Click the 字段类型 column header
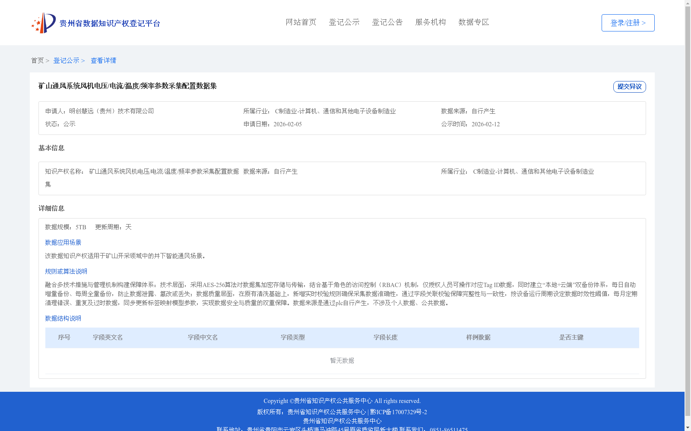The image size is (691, 431). 293,337
